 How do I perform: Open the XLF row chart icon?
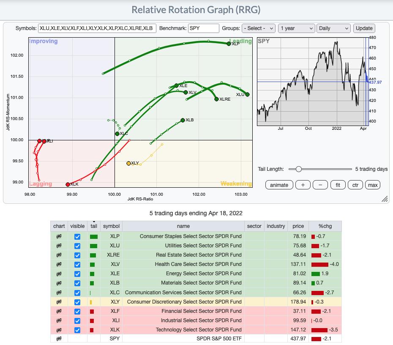click(59, 311)
